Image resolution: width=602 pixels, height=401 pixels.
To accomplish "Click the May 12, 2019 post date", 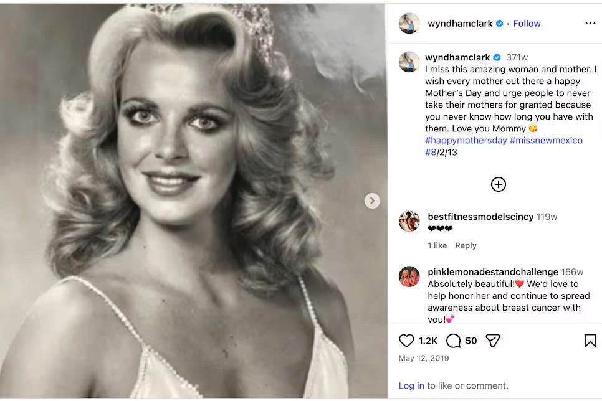I will tap(424, 359).
